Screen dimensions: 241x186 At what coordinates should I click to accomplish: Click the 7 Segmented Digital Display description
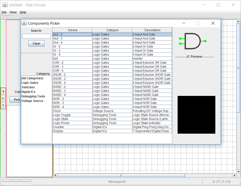click(152, 131)
